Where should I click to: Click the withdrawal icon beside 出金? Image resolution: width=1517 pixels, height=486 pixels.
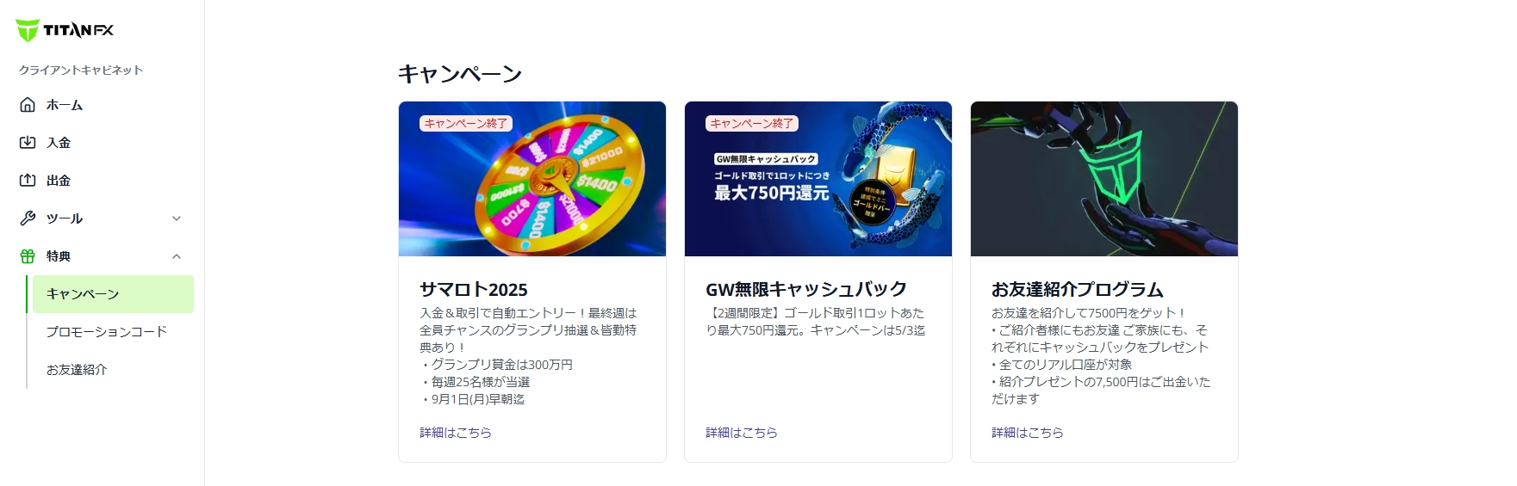click(x=28, y=181)
